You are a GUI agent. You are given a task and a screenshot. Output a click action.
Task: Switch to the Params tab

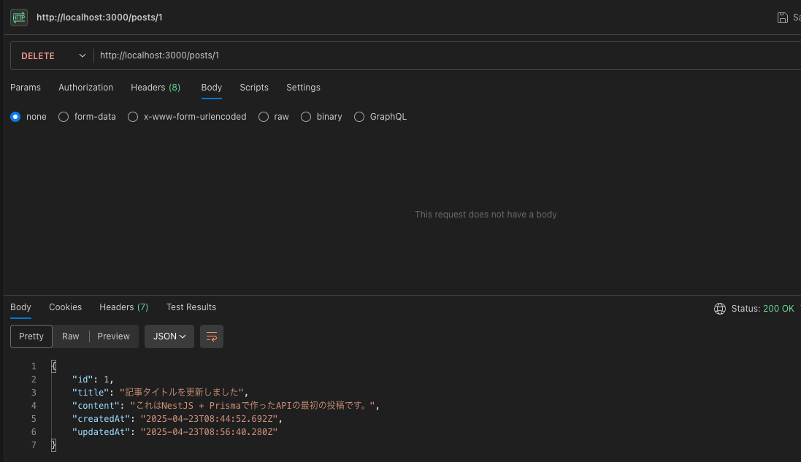[x=26, y=88]
